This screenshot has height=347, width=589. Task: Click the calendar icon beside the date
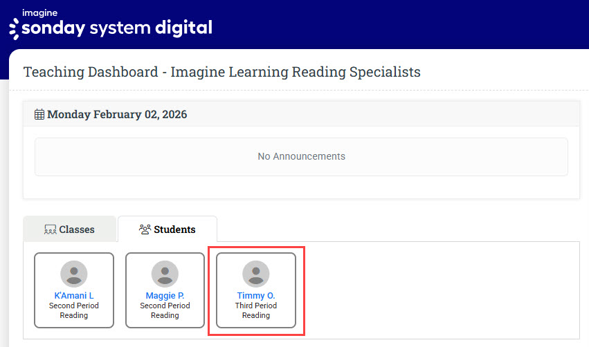tap(39, 114)
